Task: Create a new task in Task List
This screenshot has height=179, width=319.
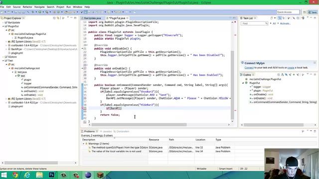Action: [272, 18]
